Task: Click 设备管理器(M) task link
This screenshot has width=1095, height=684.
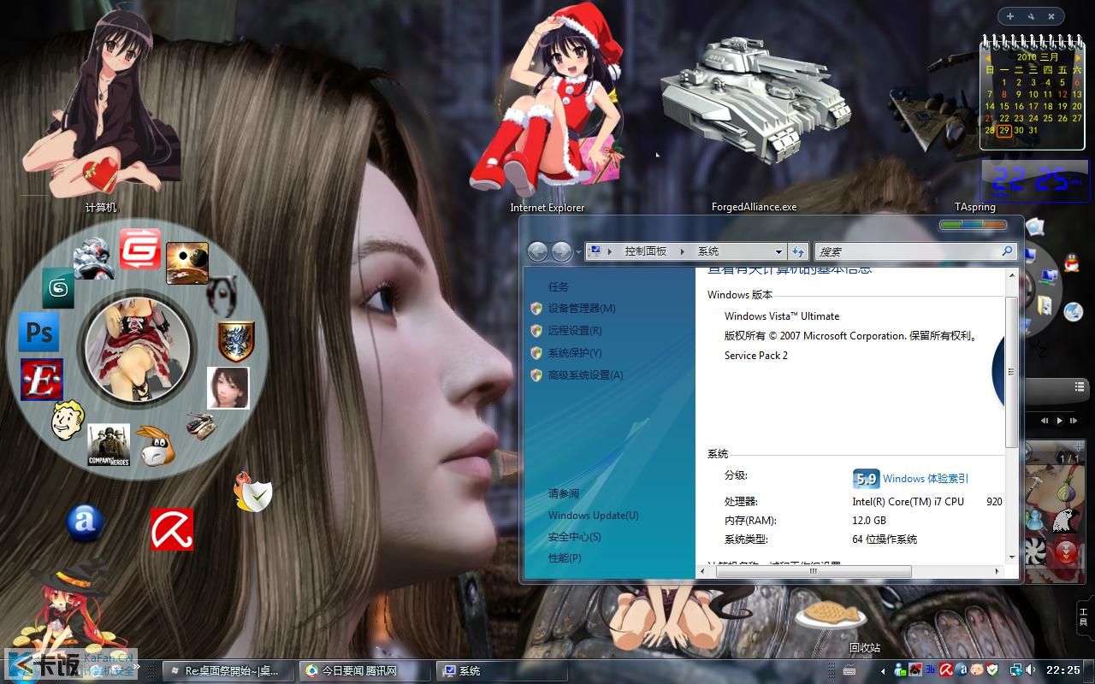Action: click(582, 308)
